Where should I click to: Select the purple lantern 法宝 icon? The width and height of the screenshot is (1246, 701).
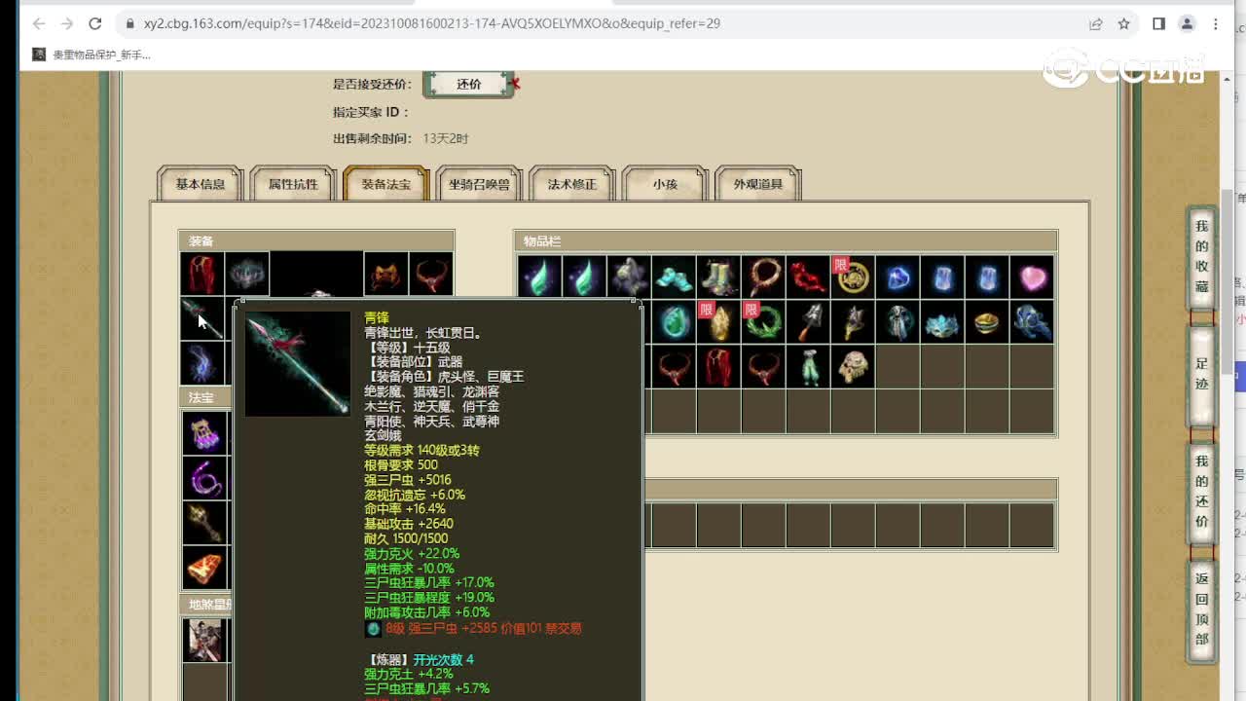click(x=204, y=432)
